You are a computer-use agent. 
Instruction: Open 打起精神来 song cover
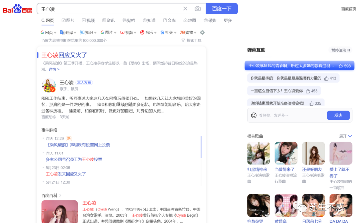click(x=259, y=153)
